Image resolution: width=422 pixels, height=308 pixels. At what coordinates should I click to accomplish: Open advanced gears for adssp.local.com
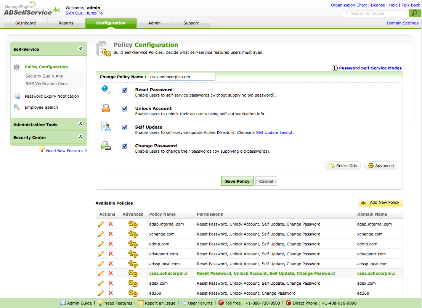[x=133, y=264]
